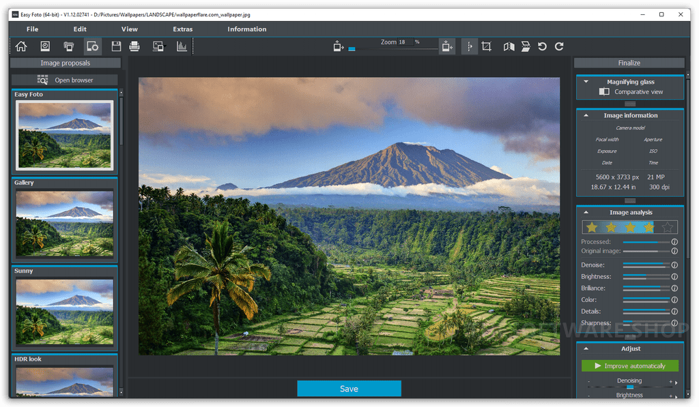Select the Sunny proposal thumbnail
Screen dimensions: 699x407
coord(65,312)
